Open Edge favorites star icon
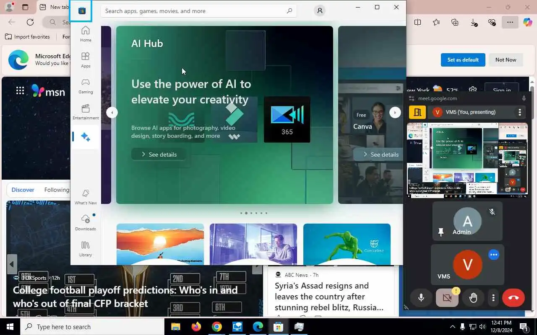The height and width of the screenshot is (335, 537). tap(436, 23)
